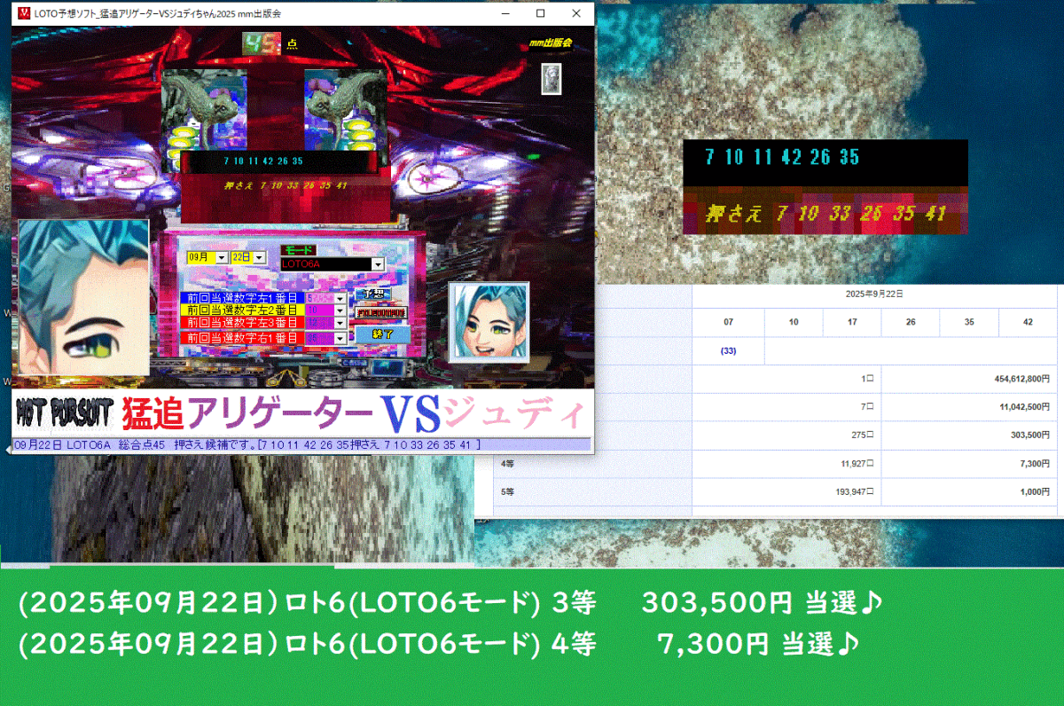Open dropdown beside 前回当選数字左1番目
The width and height of the screenshot is (1064, 706).
[x=340, y=299]
